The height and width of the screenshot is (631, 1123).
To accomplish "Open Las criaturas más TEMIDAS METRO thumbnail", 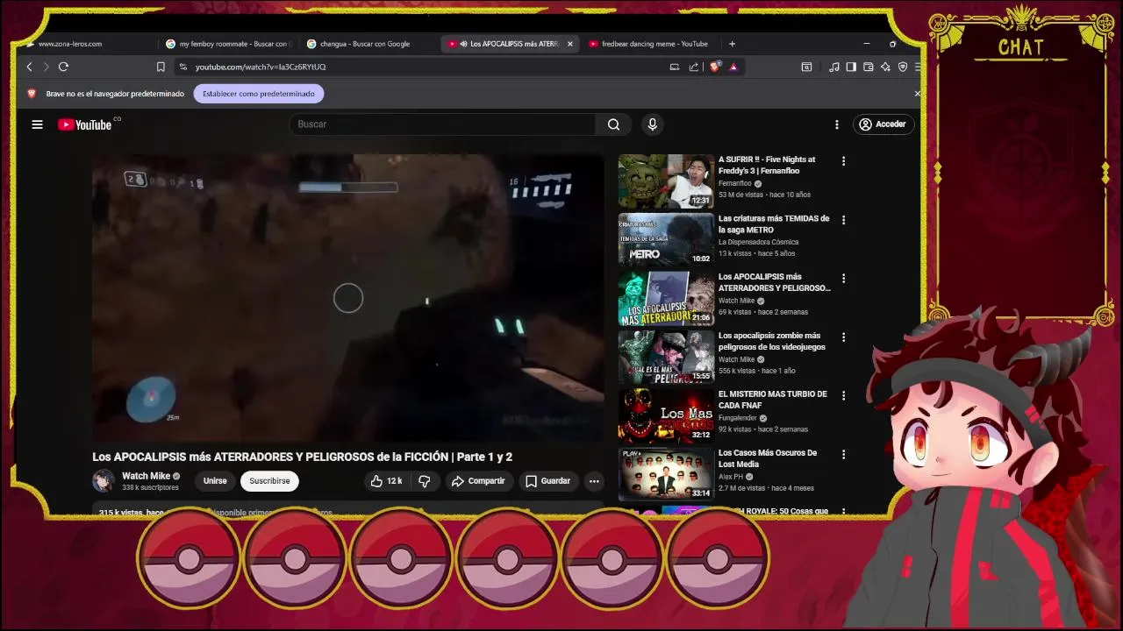I will (x=666, y=240).
